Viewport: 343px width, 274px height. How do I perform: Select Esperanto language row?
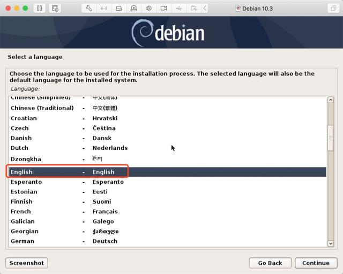click(167, 182)
